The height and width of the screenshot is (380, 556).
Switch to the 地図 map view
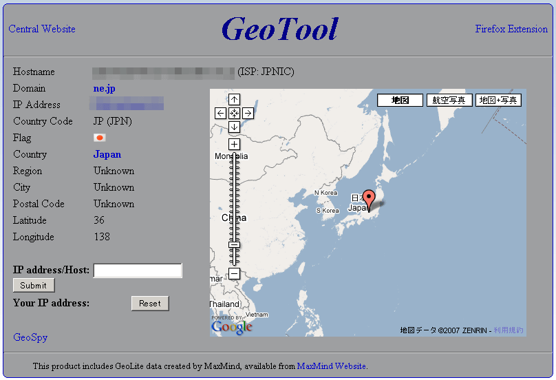tap(400, 100)
